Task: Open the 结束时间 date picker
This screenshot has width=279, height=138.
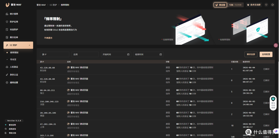Action: click(148, 55)
